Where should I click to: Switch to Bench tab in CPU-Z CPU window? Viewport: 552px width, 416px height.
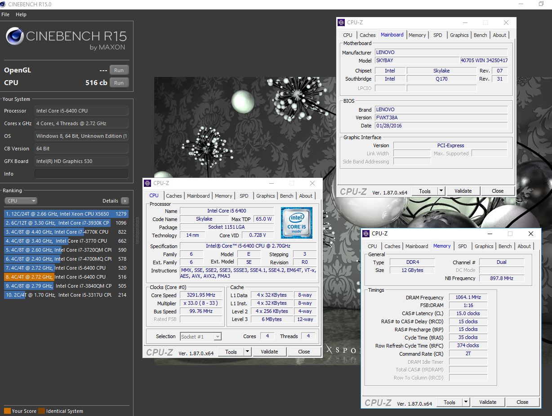(287, 196)
